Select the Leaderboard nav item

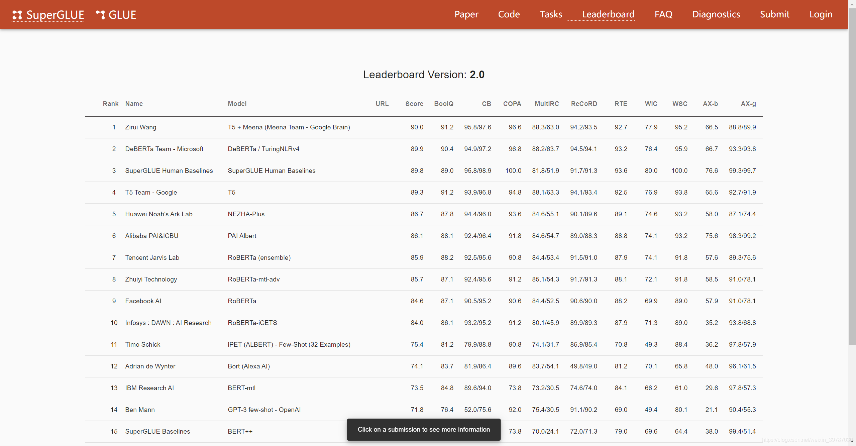pyautogui.click(x=608, y=14)
